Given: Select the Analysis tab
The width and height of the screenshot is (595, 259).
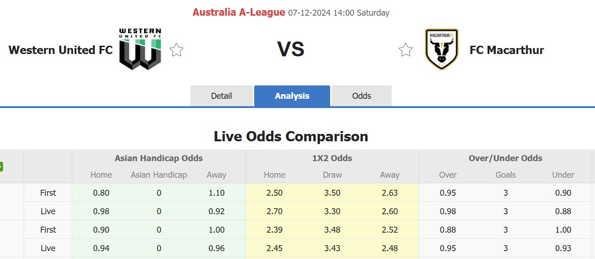Looking at the screenshot, I should [292, 96].
